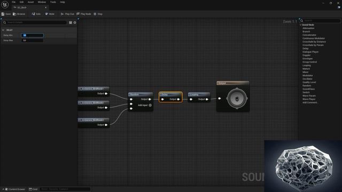Screen dimensions: 342x192
Task: Select Concatenator in the palette
Action: tap(309, 35)
